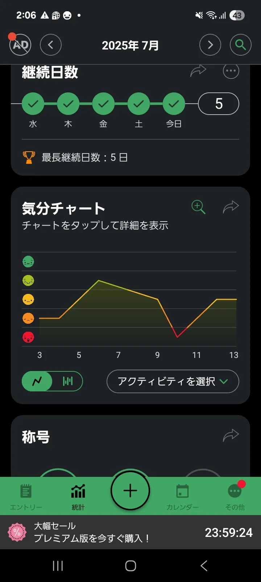Tap the trophy icon for longest streak
This screenshot has width=261, height=582.
(x=29, y=158)
